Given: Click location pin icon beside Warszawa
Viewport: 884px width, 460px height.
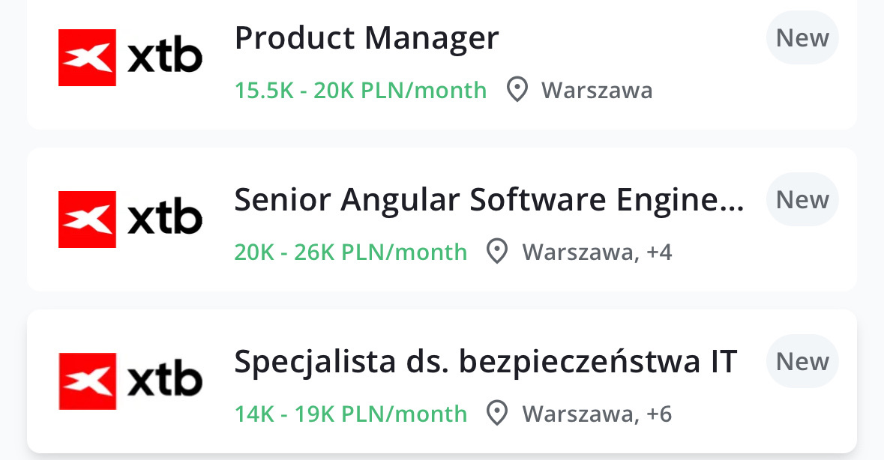Looking at the screenshot, I should click(516, 91).
